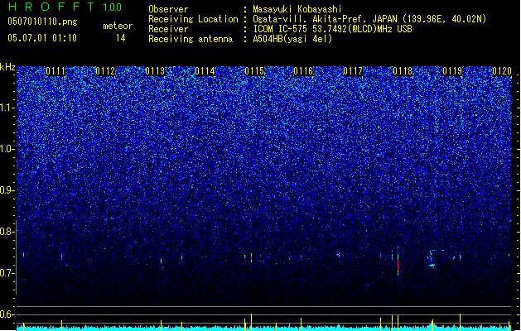
Task: Click the 0.7 kHz axis tick label
Action: point(7,273)
